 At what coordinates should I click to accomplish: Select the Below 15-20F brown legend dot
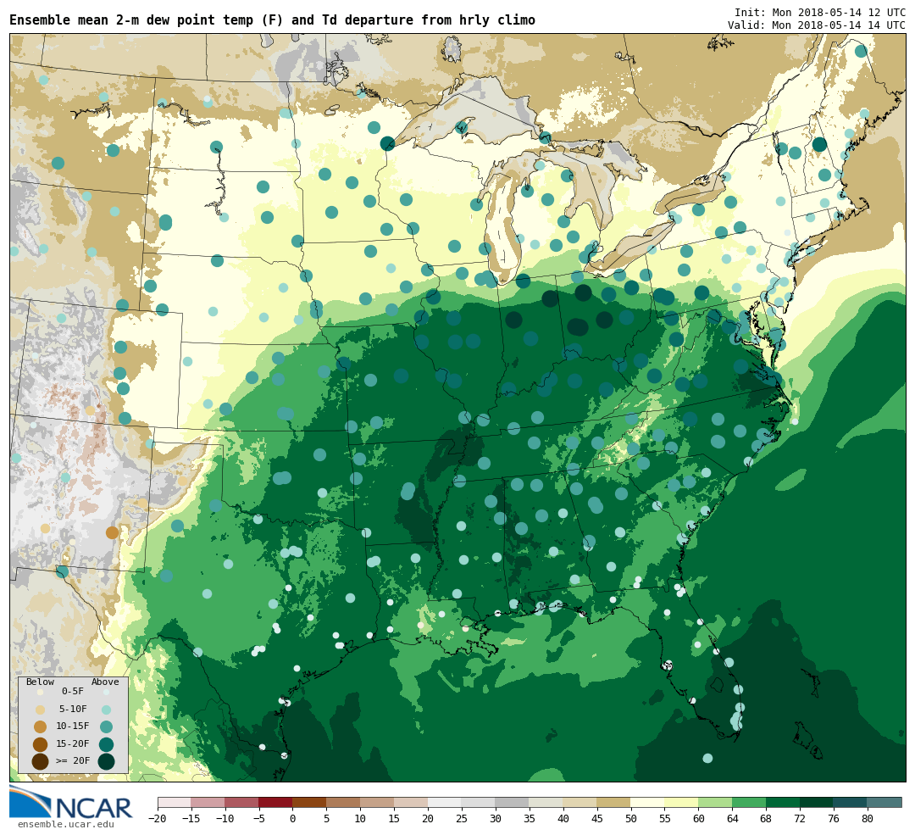click(x=40, y=744)
